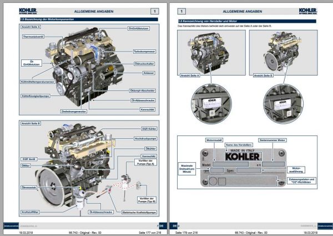Click the small engine image labeled Ansicht Seite A on right page
The height and width of the screenshot is (236, 333).
(x=211, y=52)
